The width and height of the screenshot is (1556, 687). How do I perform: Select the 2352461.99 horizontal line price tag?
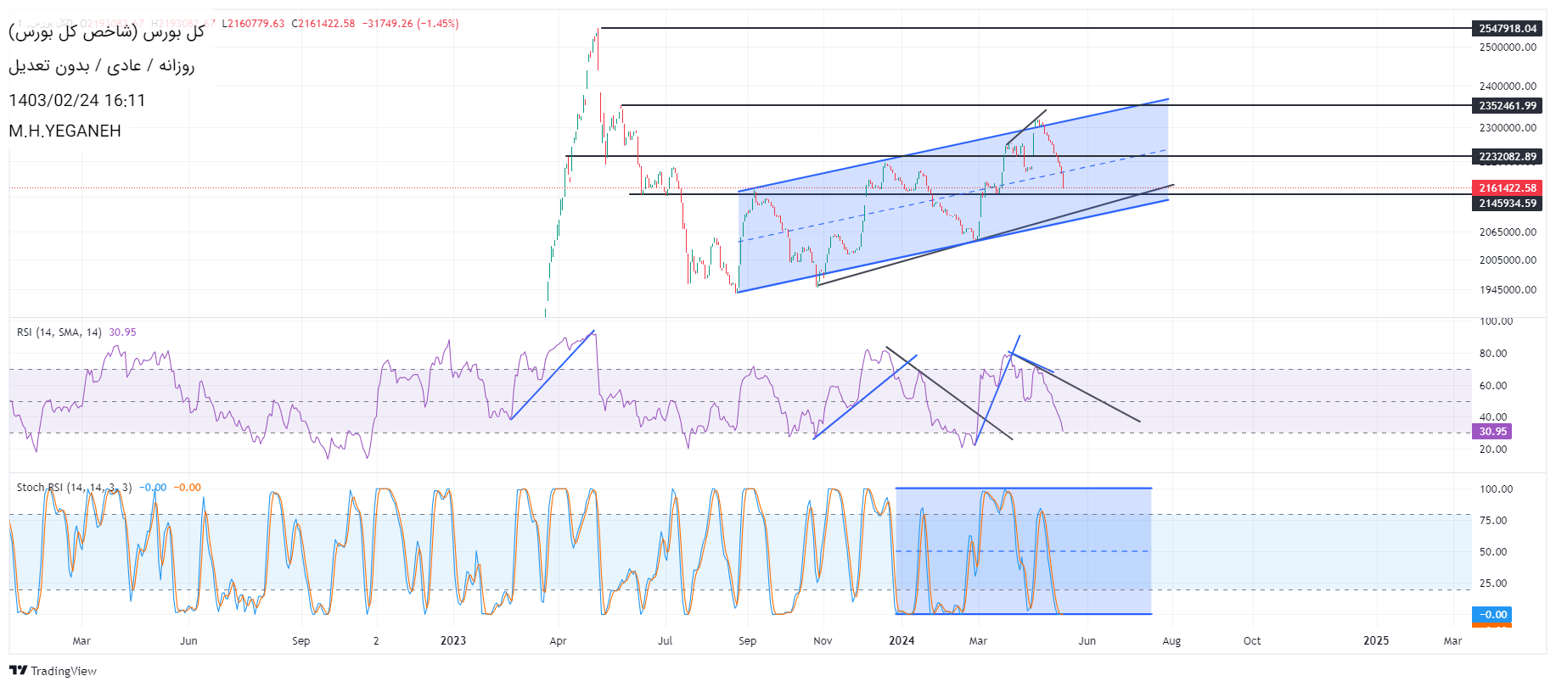coord(1508,105)
